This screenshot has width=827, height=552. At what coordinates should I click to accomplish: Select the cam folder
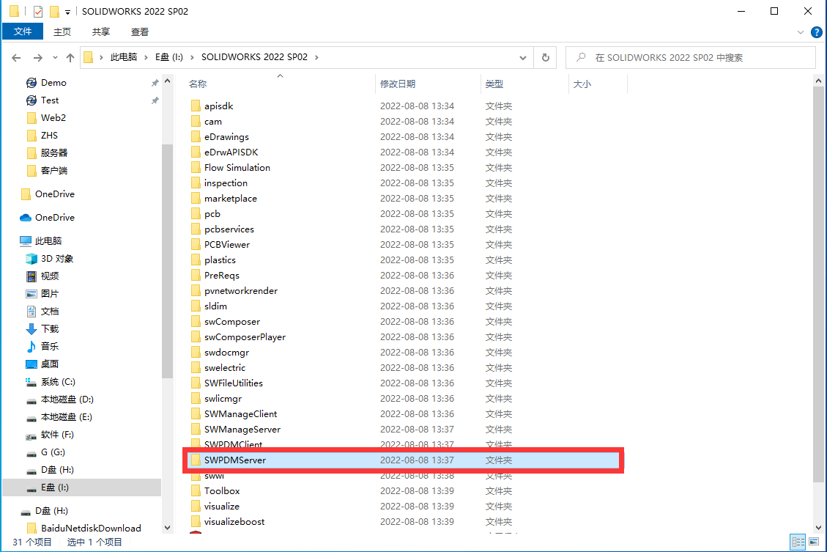[212, 122]
